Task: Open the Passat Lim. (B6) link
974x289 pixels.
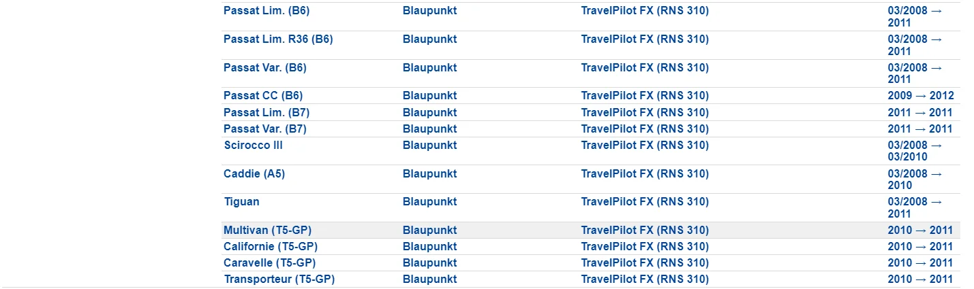Action: (x=261, y=11)
